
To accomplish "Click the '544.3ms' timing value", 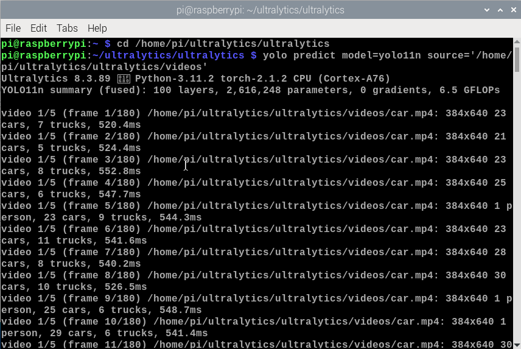I will point(180,217).
